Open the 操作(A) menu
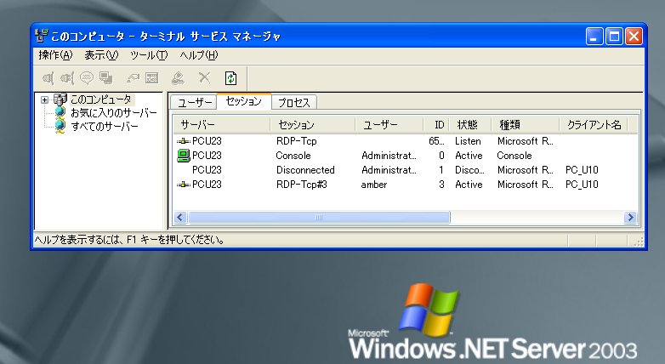 (x=55, y=55)
